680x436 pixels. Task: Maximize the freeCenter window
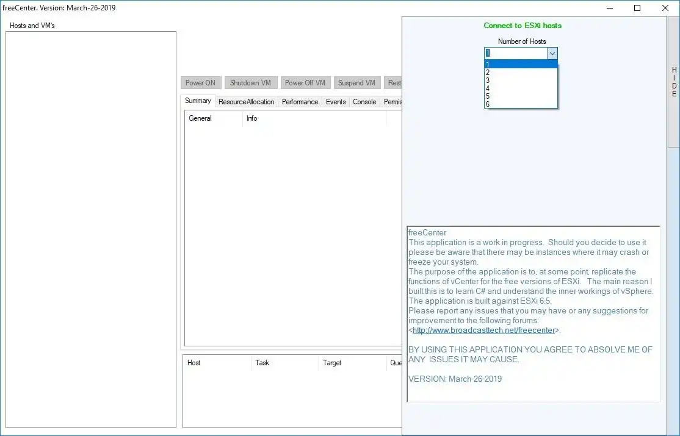pos(637,8)
